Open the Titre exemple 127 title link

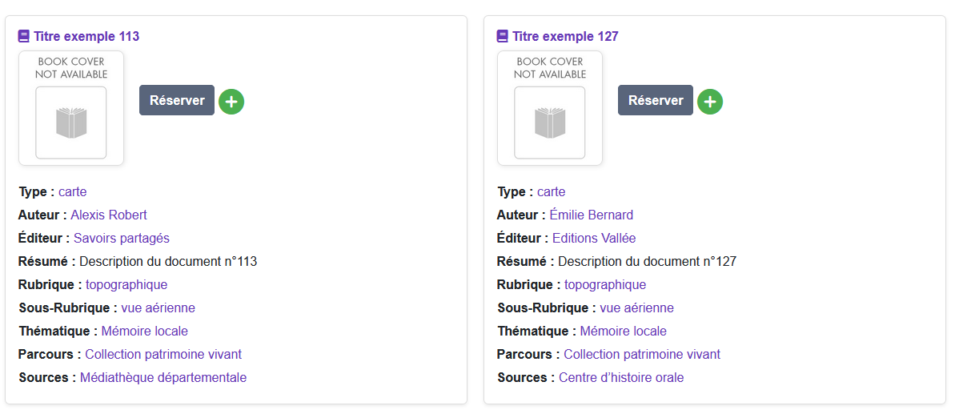565,36
